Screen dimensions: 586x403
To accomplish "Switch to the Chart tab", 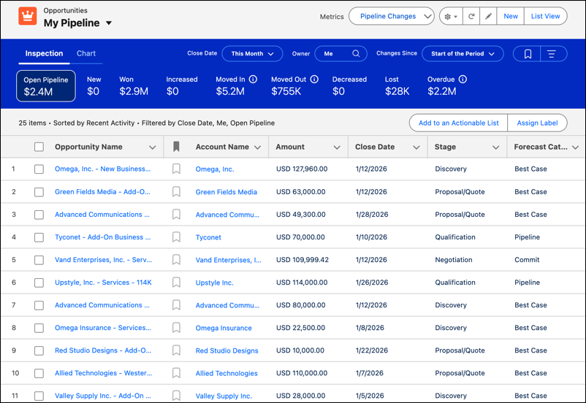I will click(x=86, y=53).
